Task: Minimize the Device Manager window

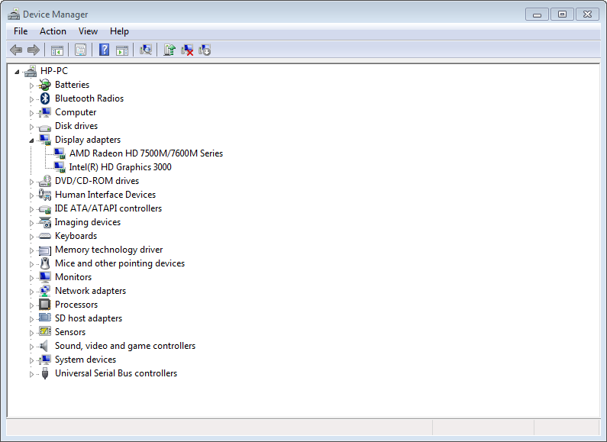Action: pos(537,15)
